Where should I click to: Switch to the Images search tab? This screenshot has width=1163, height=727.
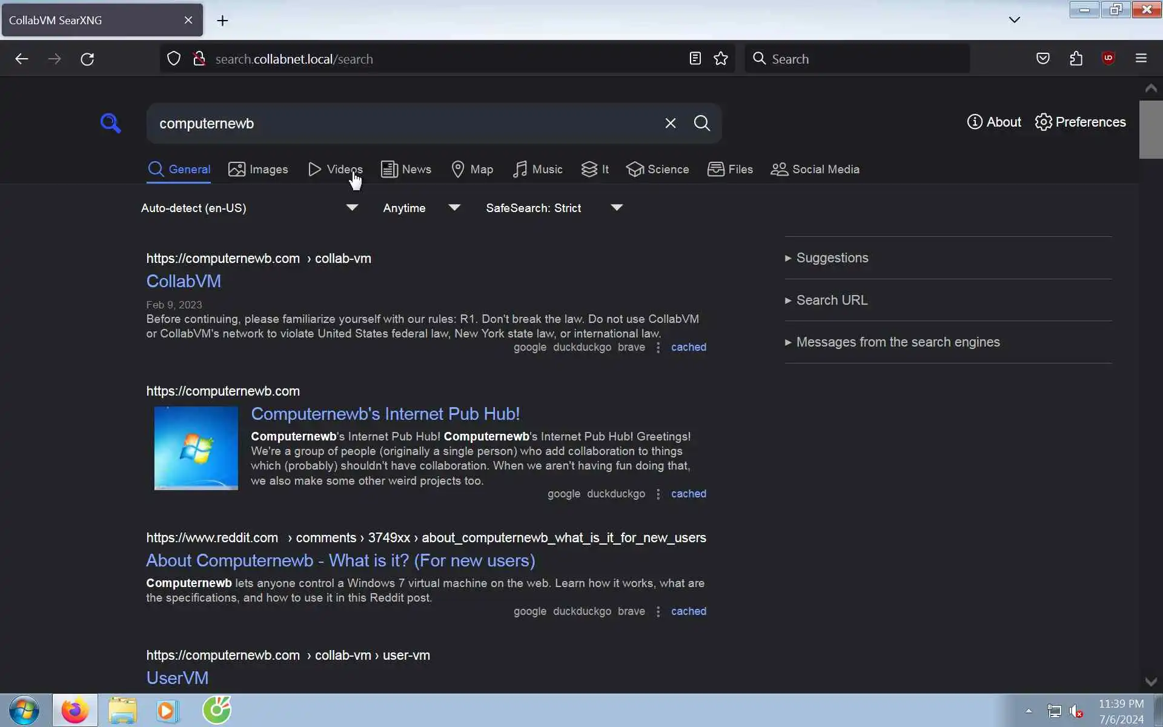click(x=258, y=170)
